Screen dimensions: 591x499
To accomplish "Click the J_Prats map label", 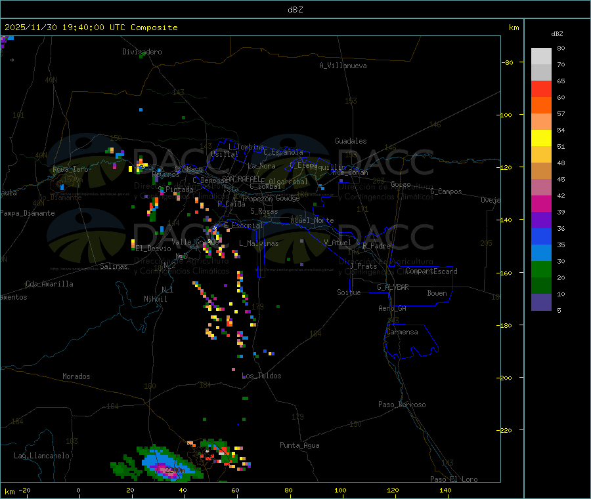I will (363, 266).
